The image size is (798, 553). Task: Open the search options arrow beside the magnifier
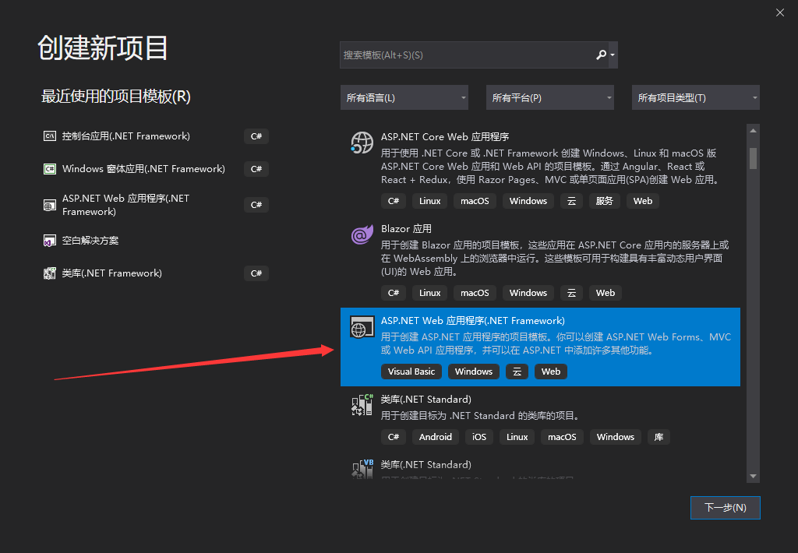[613, 55]
